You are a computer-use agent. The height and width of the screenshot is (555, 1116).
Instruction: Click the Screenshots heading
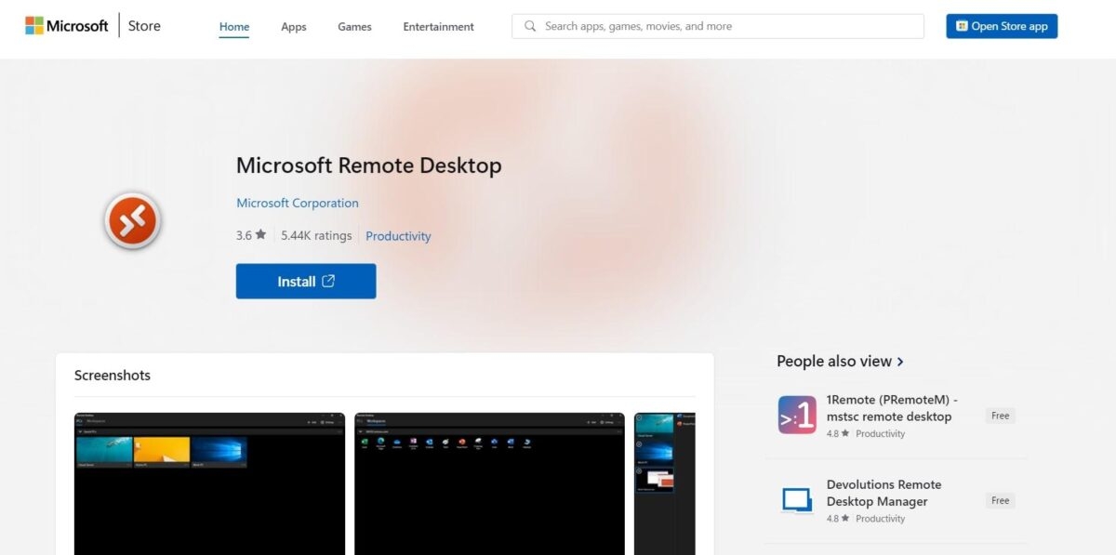113,376
